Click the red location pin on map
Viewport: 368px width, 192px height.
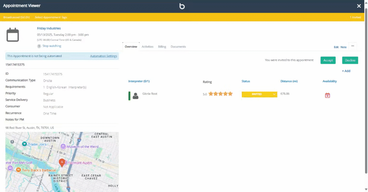62,163
